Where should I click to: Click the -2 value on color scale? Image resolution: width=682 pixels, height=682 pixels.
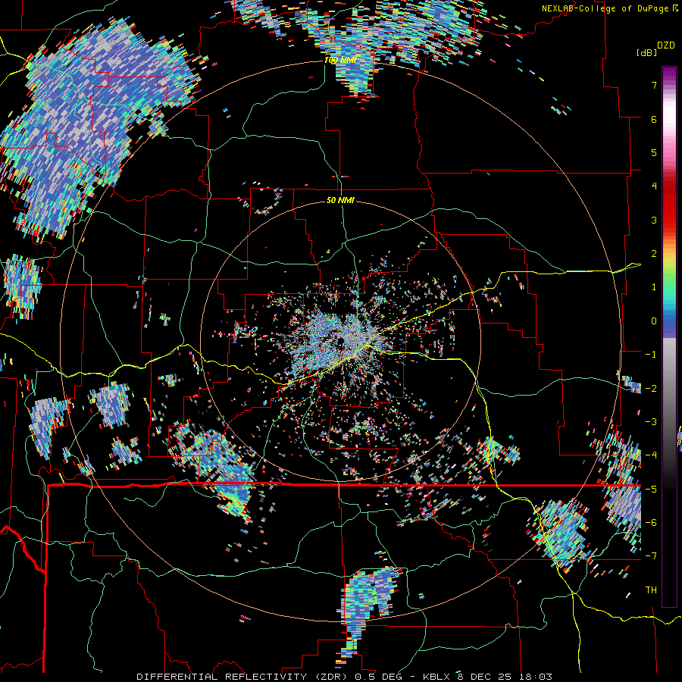tap(651, 389)
